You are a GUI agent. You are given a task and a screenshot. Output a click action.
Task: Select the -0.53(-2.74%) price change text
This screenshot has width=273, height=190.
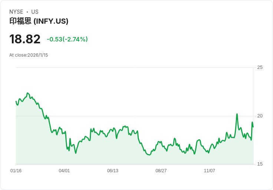[x=67, y=39]
